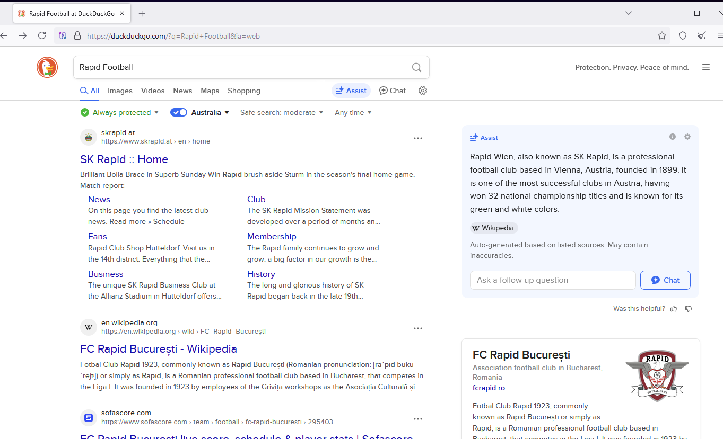
Task: Open the SK Rapid Membership sitelink
Action: click(272, 236)
